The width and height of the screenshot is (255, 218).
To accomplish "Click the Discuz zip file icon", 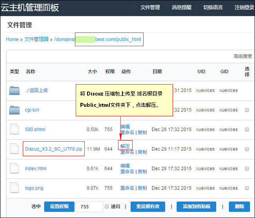I will tap(14, 149).
